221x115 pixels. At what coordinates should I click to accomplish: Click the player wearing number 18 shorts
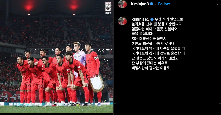37,79
